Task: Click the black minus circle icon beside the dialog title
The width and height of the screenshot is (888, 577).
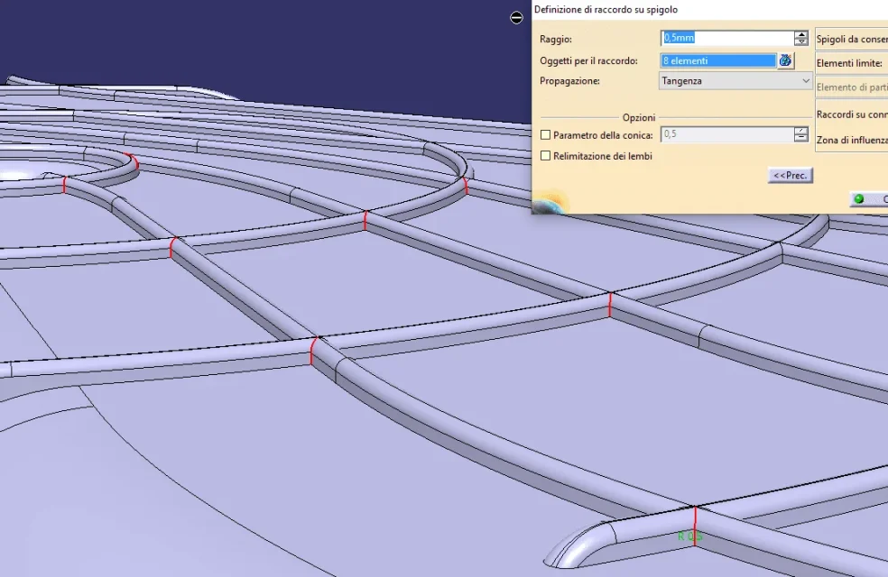Action: 517,17
